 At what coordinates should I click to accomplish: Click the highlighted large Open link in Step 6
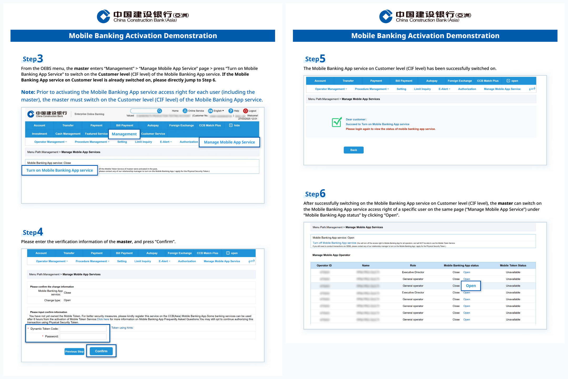point(471,286)
